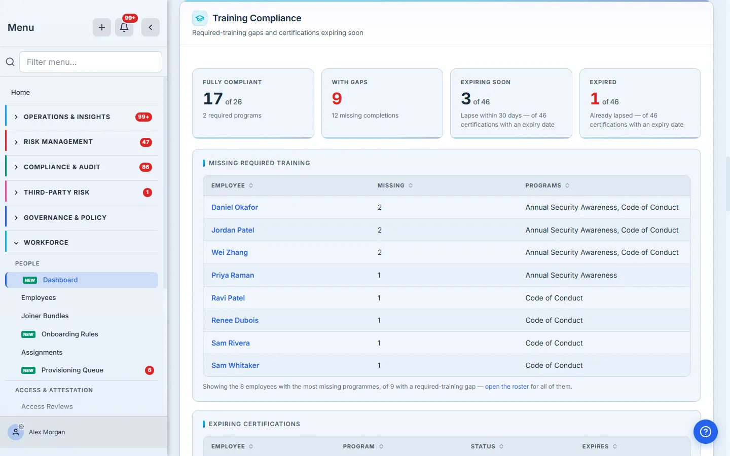Image resolution: width=730 pixels, height=456 pixels.
Task: Open Jordan Patel's employee link
Action: 233,230
